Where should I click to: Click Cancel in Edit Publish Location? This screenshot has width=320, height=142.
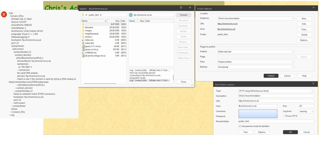coord(306,132)
